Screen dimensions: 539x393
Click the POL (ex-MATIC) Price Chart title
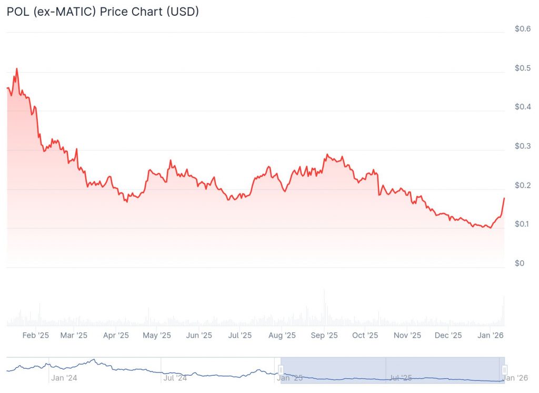point(103,12)
